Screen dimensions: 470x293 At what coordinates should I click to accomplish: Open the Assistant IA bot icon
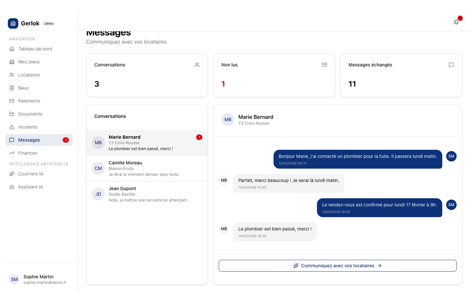[12, 187]
